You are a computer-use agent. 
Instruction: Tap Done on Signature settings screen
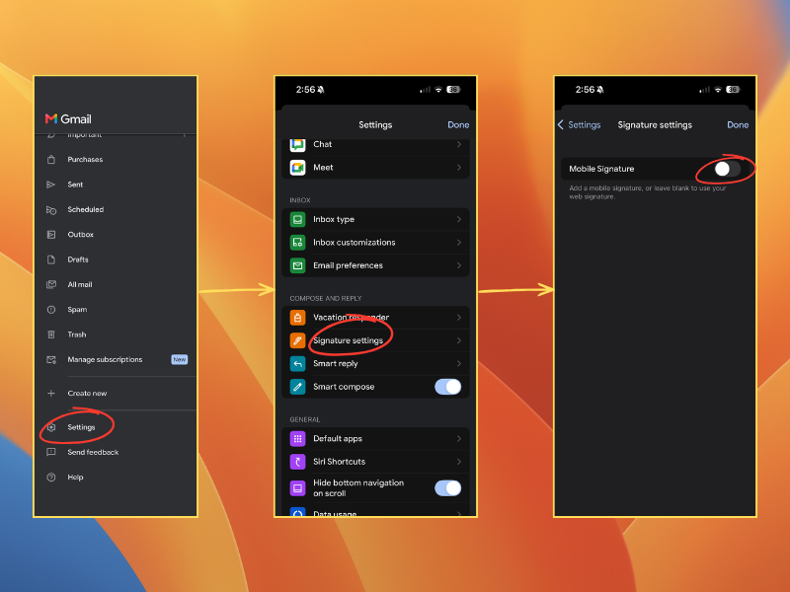coord(738,125)
